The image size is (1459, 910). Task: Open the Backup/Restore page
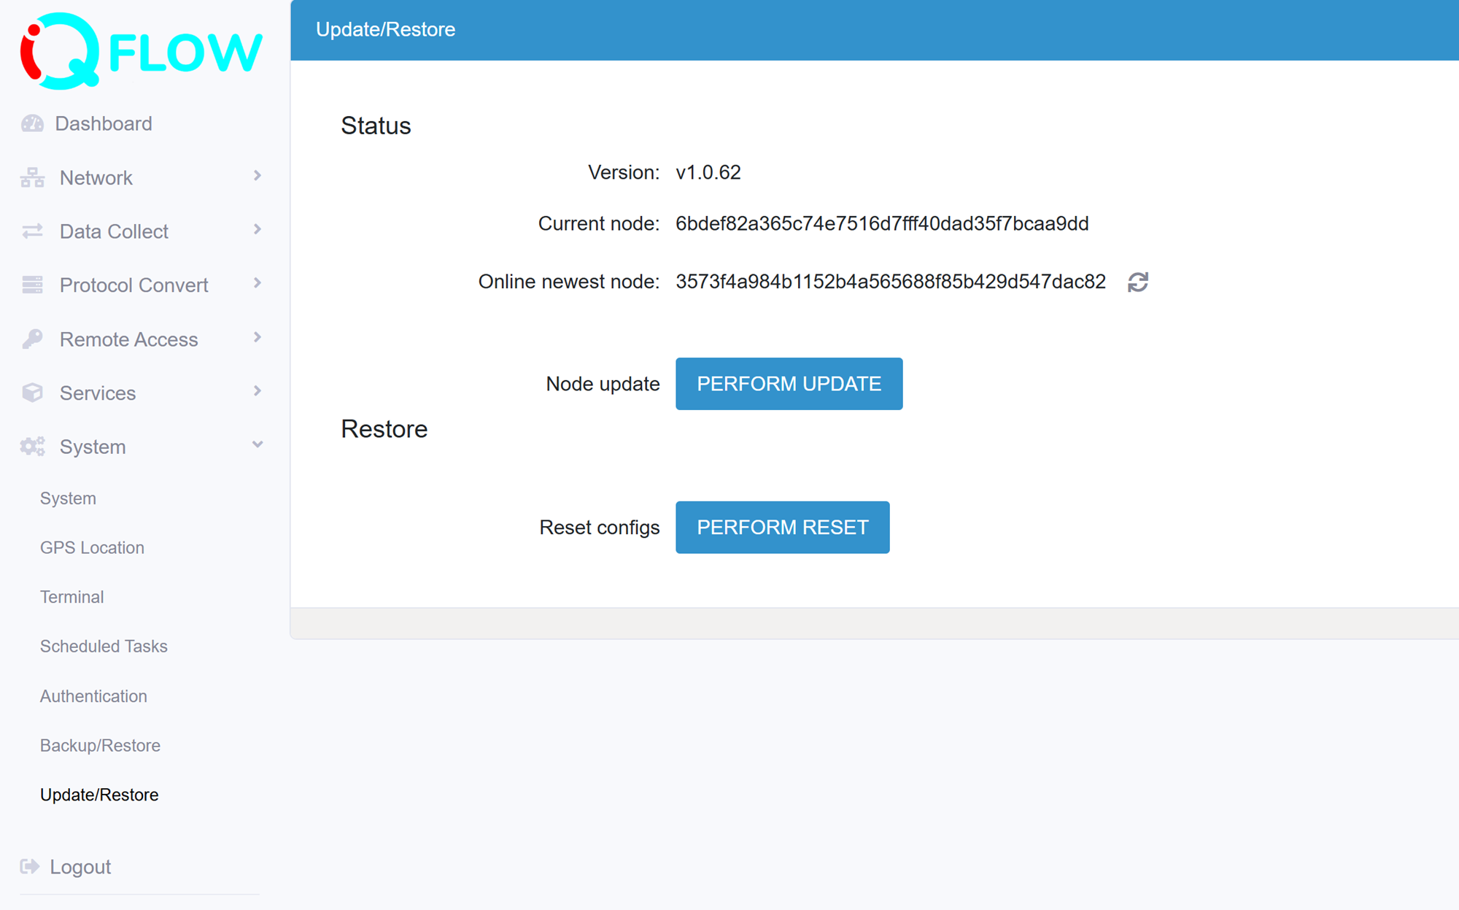tap(100, 745)
